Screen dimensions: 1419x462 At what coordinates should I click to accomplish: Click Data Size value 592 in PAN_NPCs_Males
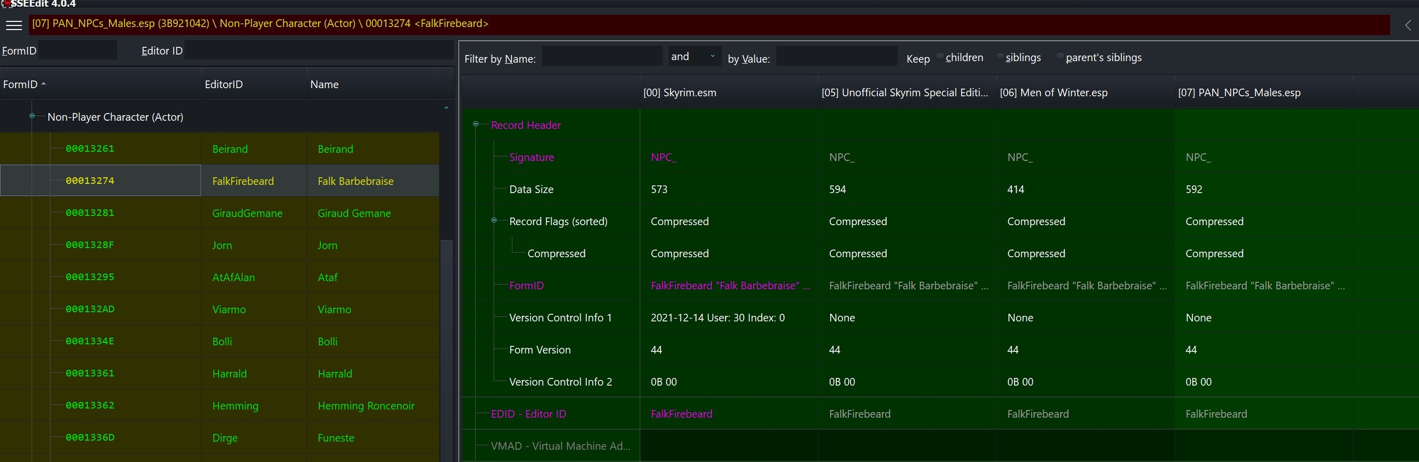[x=1194, y=189]
